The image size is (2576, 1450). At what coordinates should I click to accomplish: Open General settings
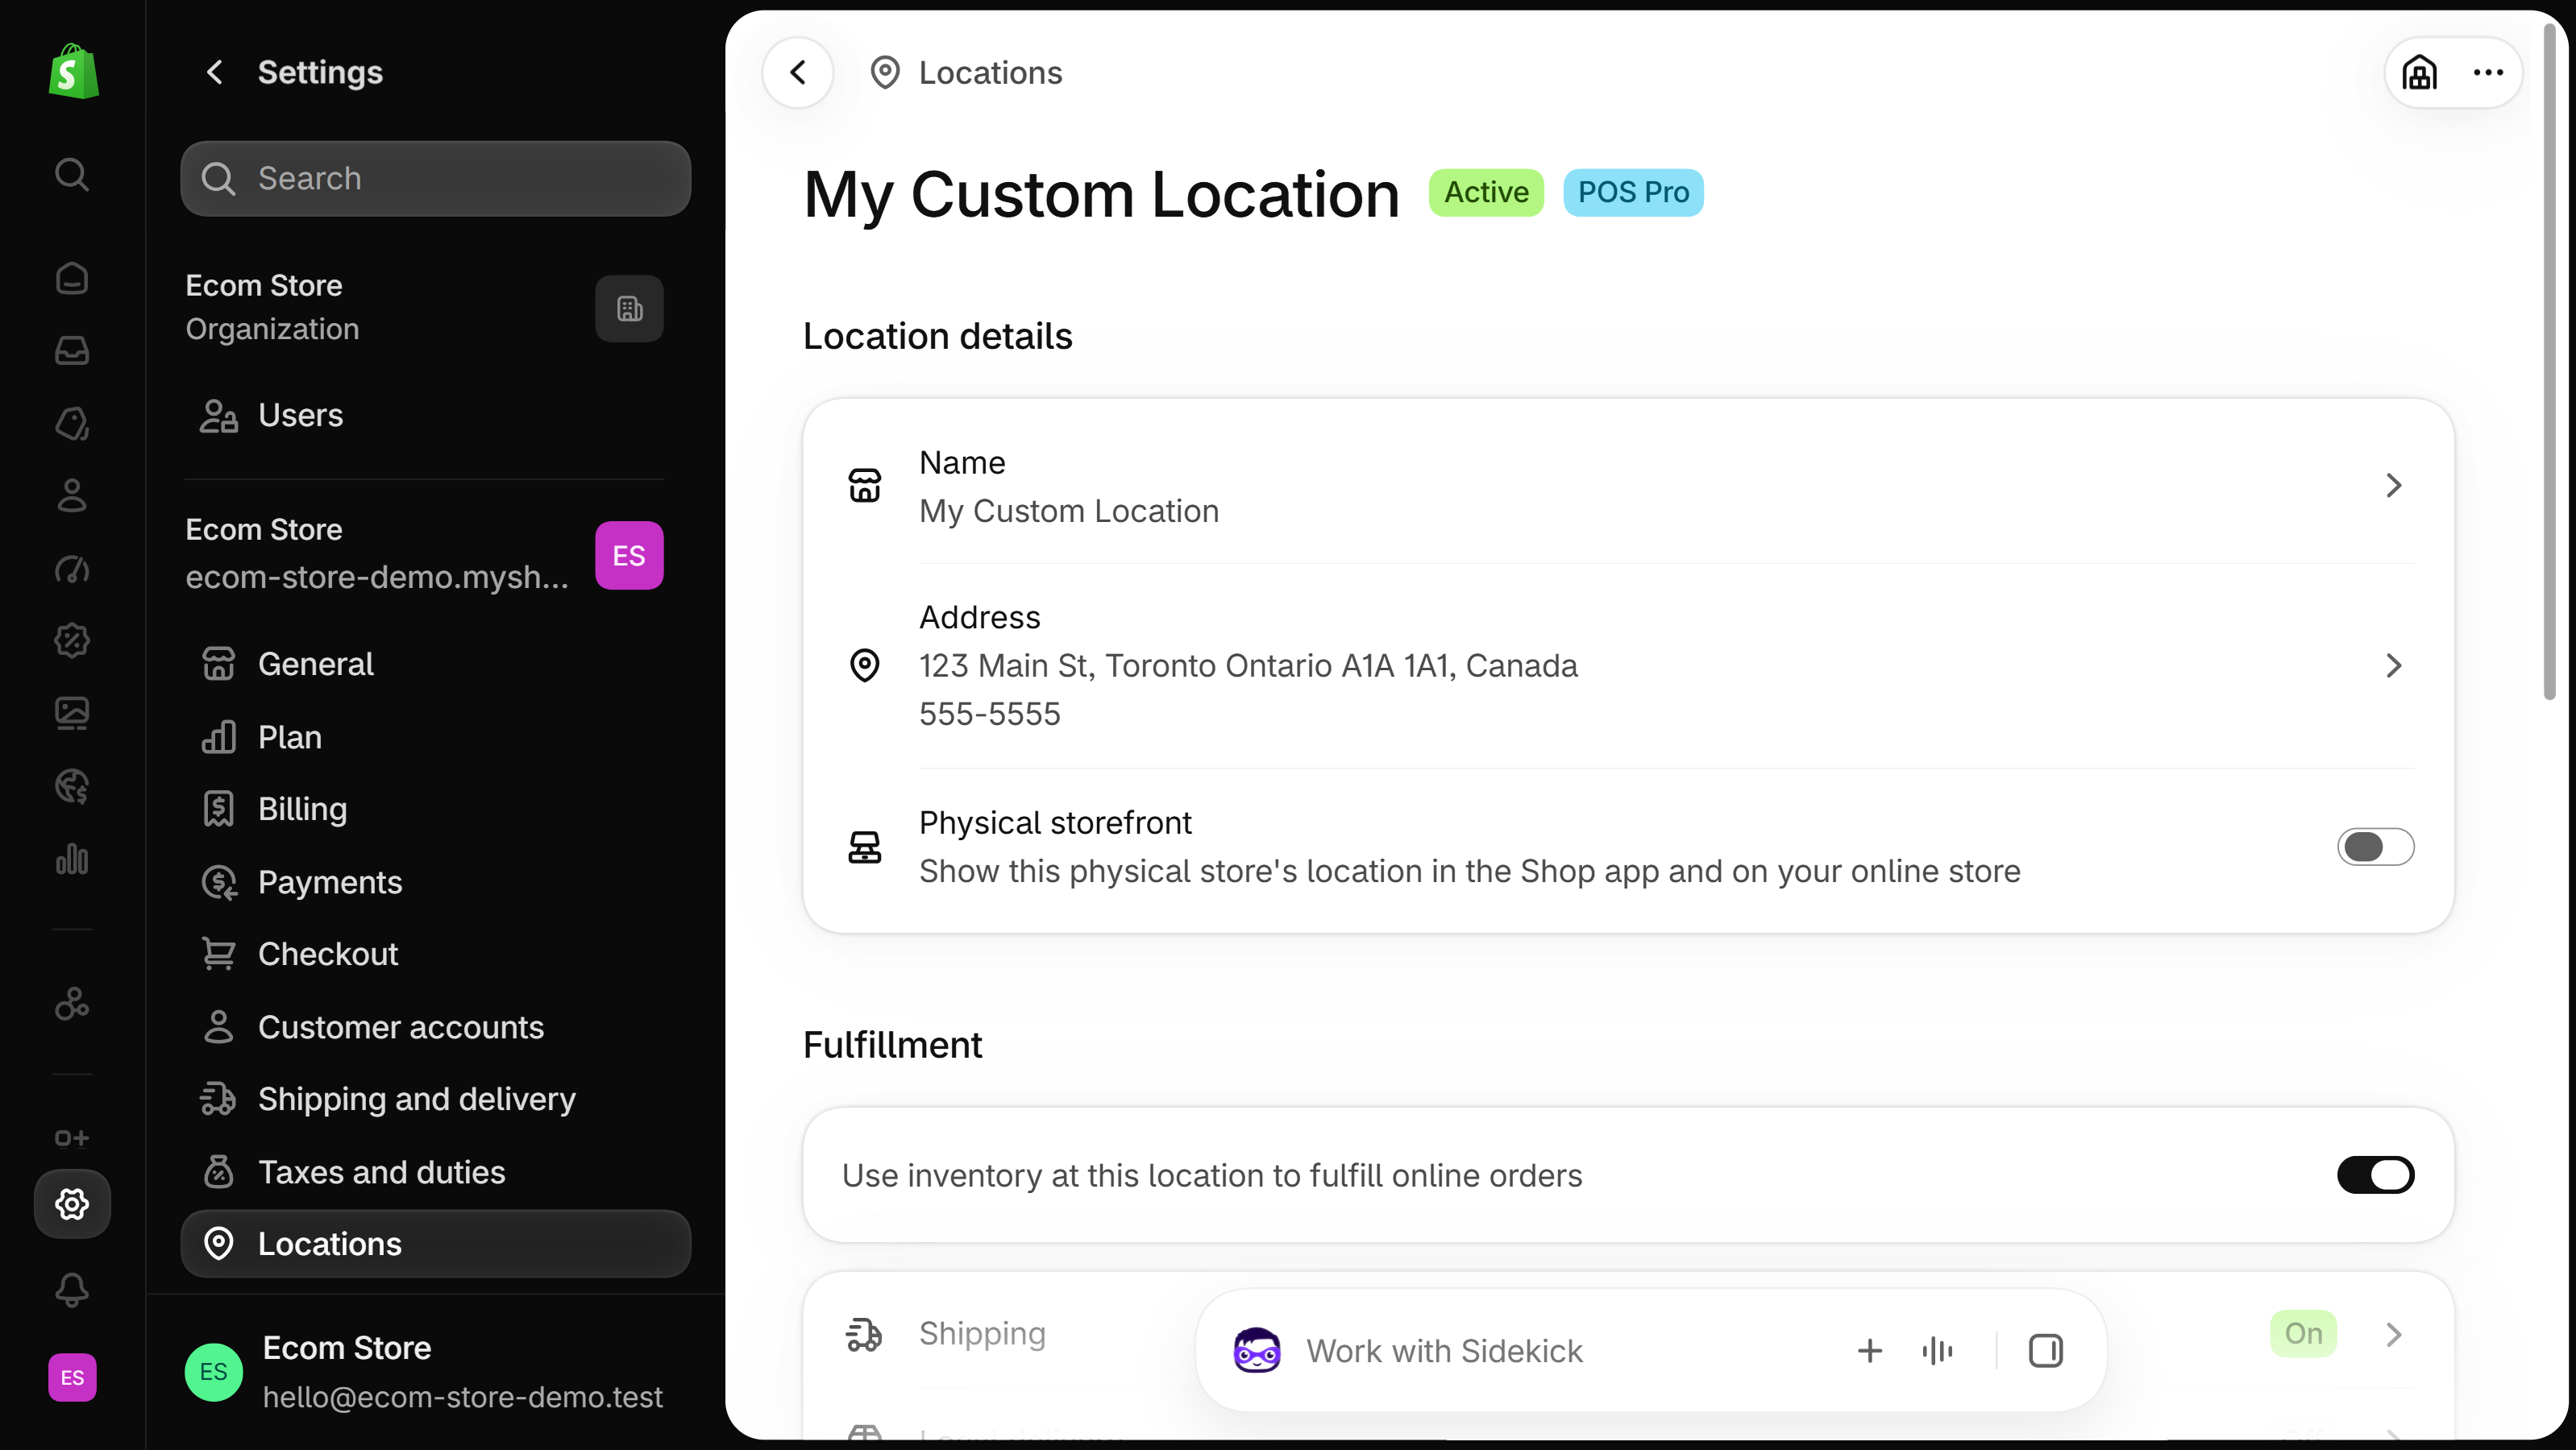click(435, 664)
